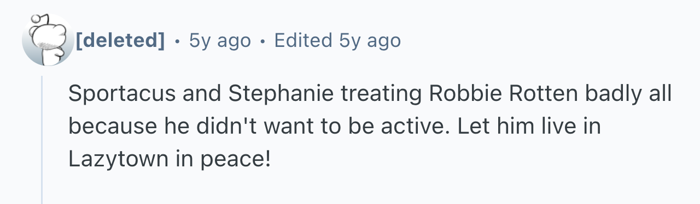Click the '5y ago' comment timestamp

[220, 40]
